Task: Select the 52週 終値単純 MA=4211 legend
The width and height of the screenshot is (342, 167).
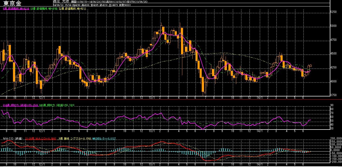Action: coord(72,9)
